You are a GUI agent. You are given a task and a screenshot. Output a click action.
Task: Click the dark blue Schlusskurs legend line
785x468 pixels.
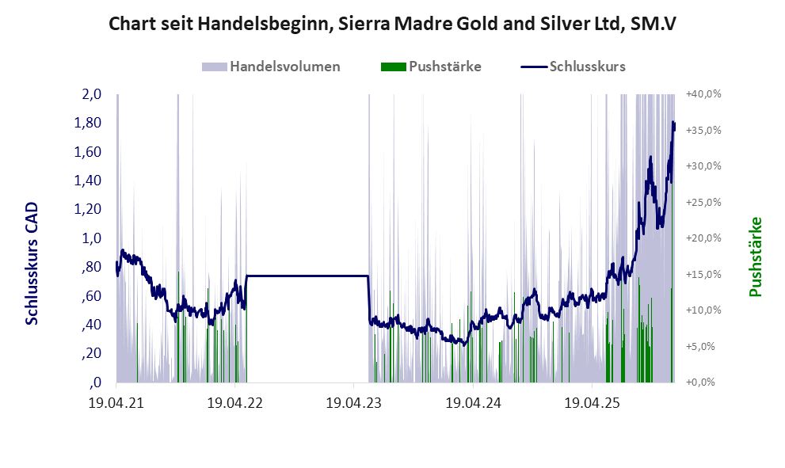[534, 67]
